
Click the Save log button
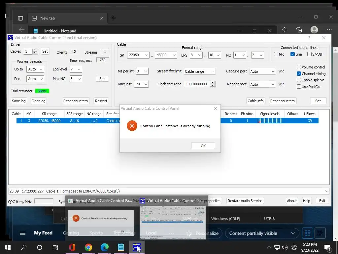point(19,101)
